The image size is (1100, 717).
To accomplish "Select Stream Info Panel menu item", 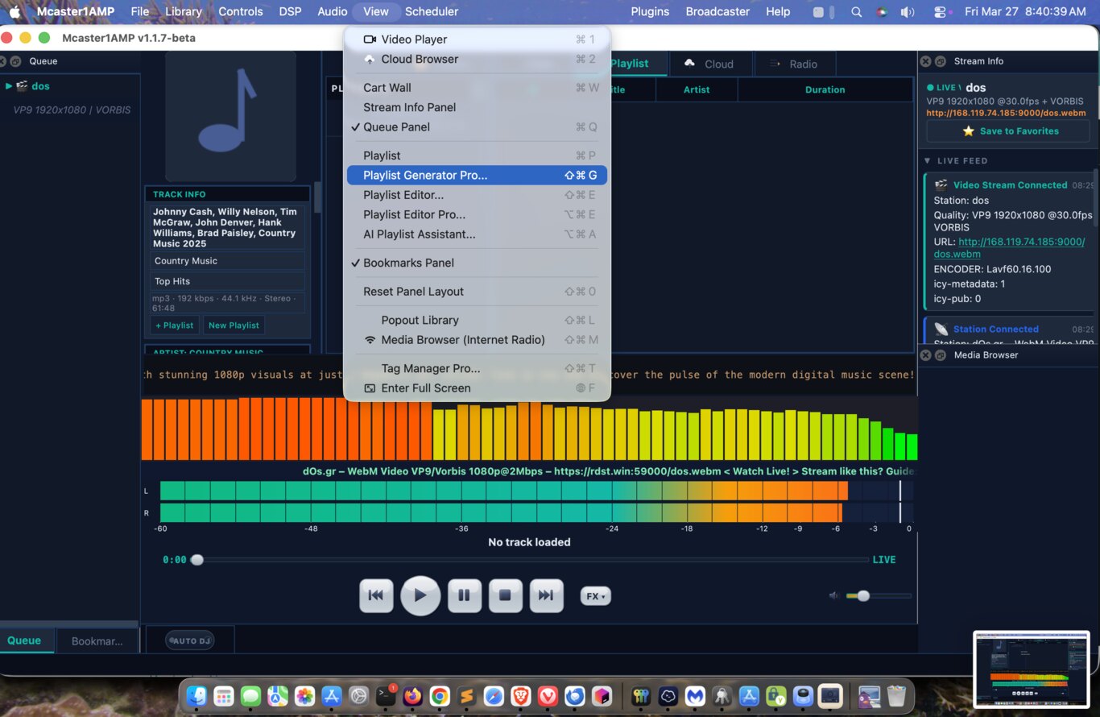I will point(477,107).
